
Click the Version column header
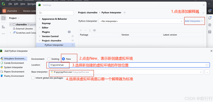click(x=125, y=35)
